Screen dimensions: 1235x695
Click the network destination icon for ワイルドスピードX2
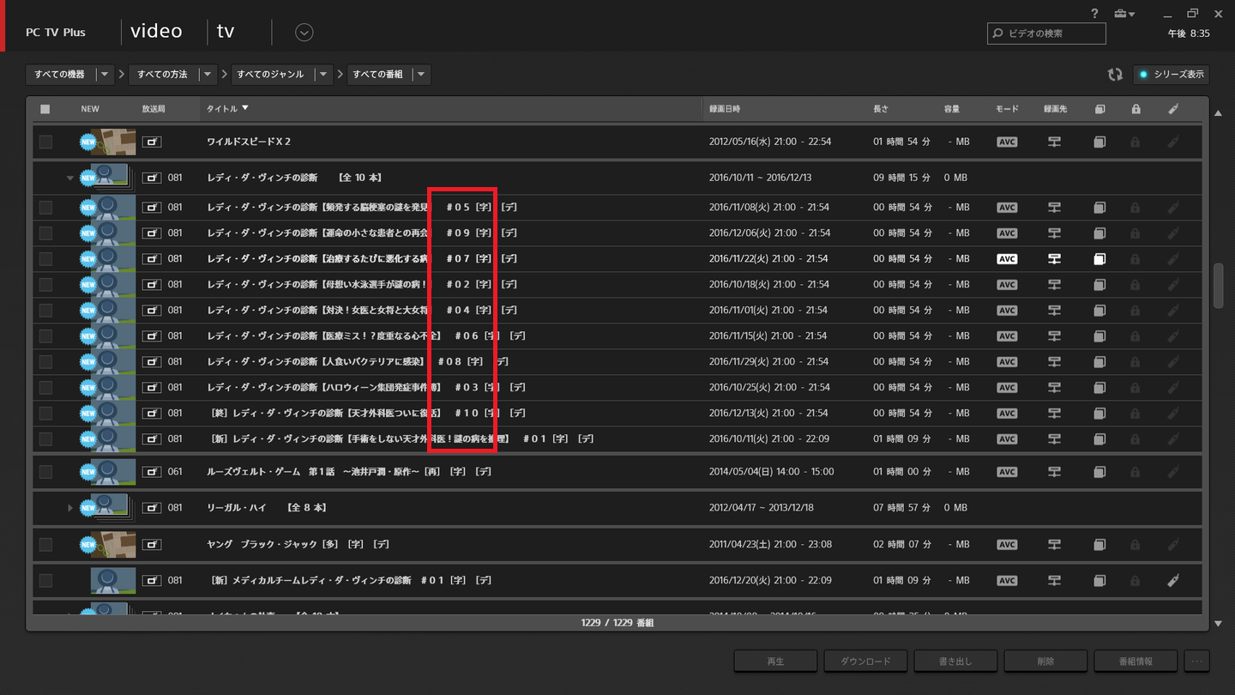pos(1054,142)
